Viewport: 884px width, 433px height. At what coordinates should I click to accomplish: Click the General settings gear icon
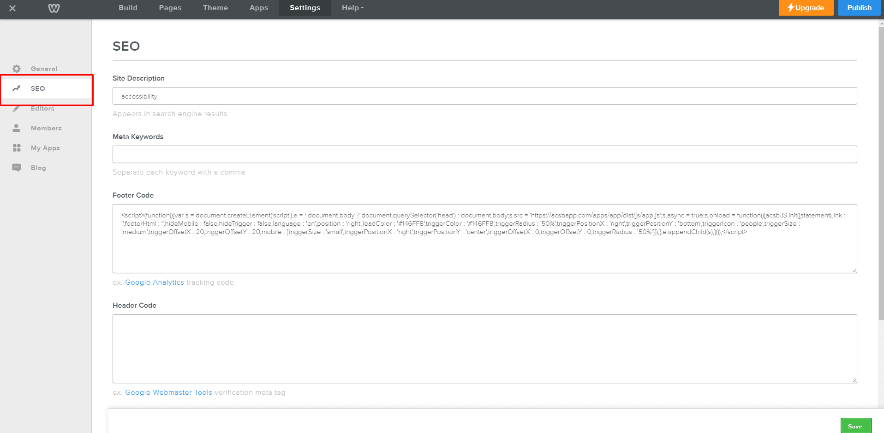point(17,69)
